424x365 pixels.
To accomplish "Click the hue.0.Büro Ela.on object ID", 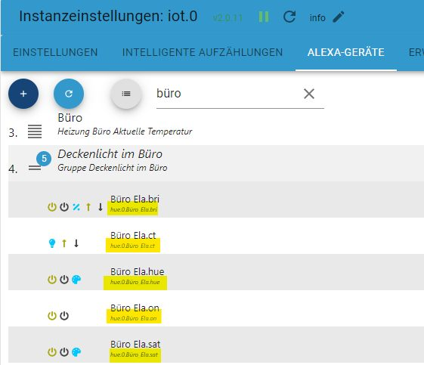I will coord(133,318).
